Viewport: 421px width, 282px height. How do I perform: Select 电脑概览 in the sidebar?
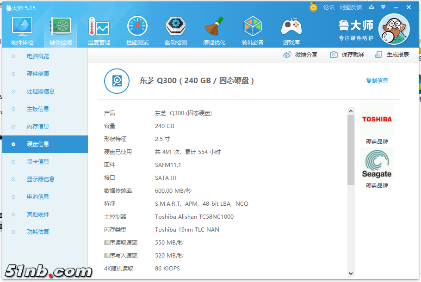coord(38,56)
